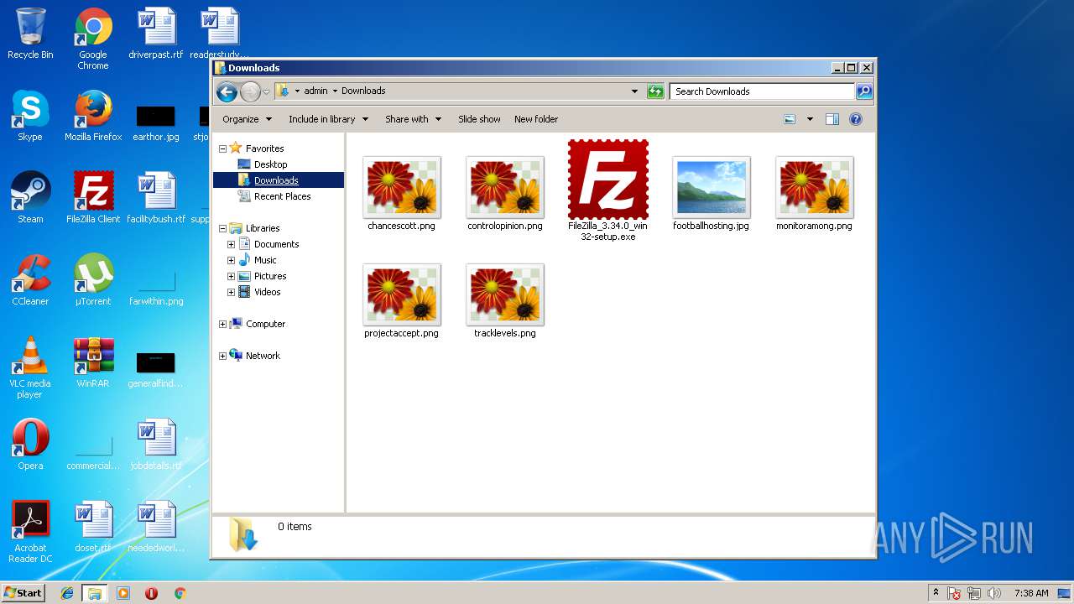
Task: Open VLC media player shortcut
Action: click(30, 367)
